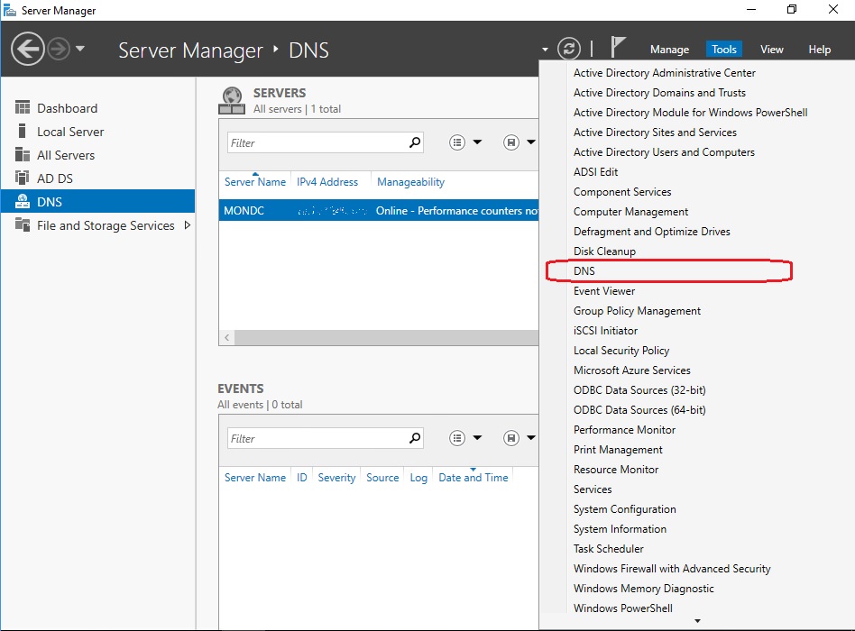Open Event Viewer from Tools menu
The width and height of the screenshot is (855, 631).
point(604,291)
